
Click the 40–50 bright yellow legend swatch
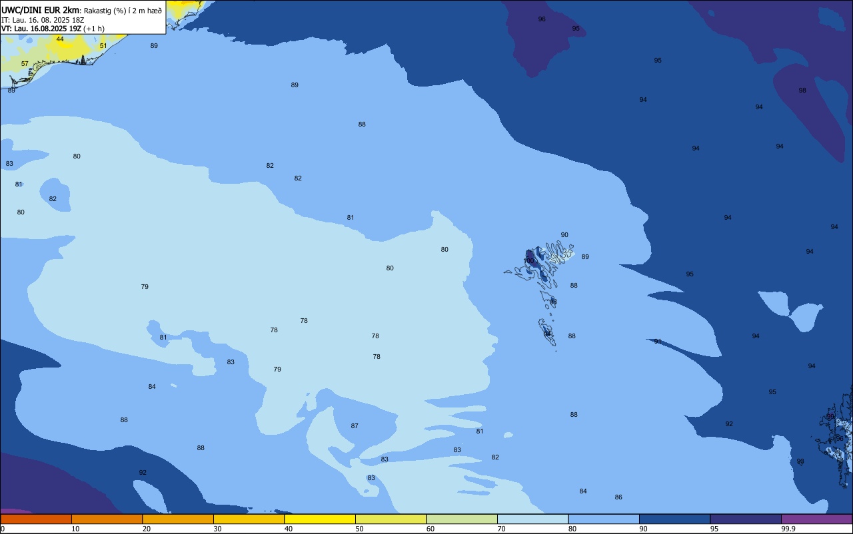(320, 519)
